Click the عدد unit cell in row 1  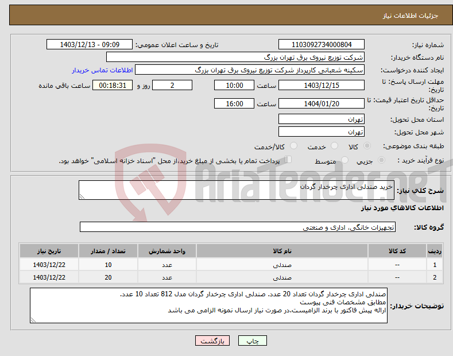click(x=167, y=265)
